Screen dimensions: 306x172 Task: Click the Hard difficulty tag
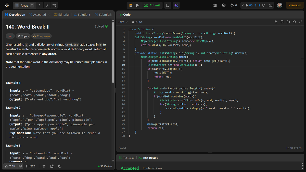pos(10,36)
